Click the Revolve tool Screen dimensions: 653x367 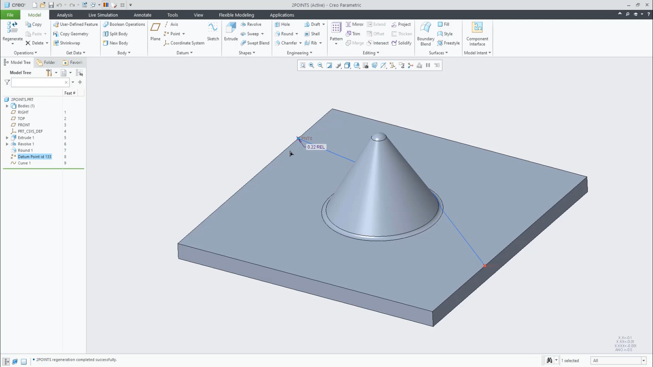tap(251, 24)
